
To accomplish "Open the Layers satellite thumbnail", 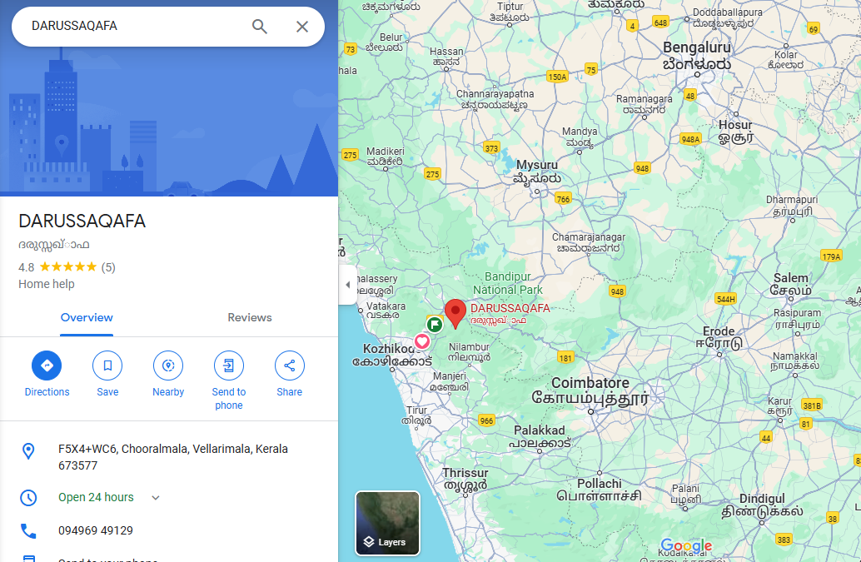I will click(x=388, y=523).
